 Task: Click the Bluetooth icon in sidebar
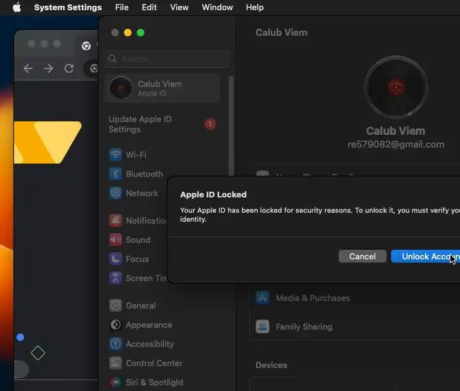[116, 174]
